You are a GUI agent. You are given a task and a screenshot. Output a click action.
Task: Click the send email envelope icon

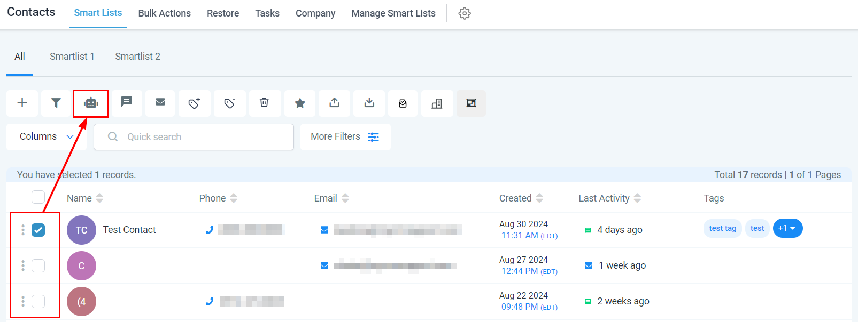[x=160, y=102]
